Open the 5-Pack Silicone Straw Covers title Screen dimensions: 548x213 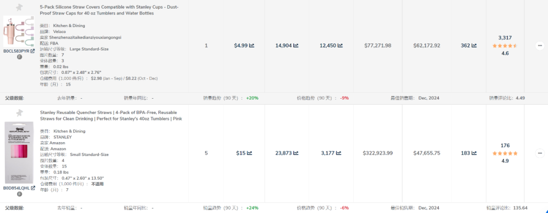click(110, 10)
